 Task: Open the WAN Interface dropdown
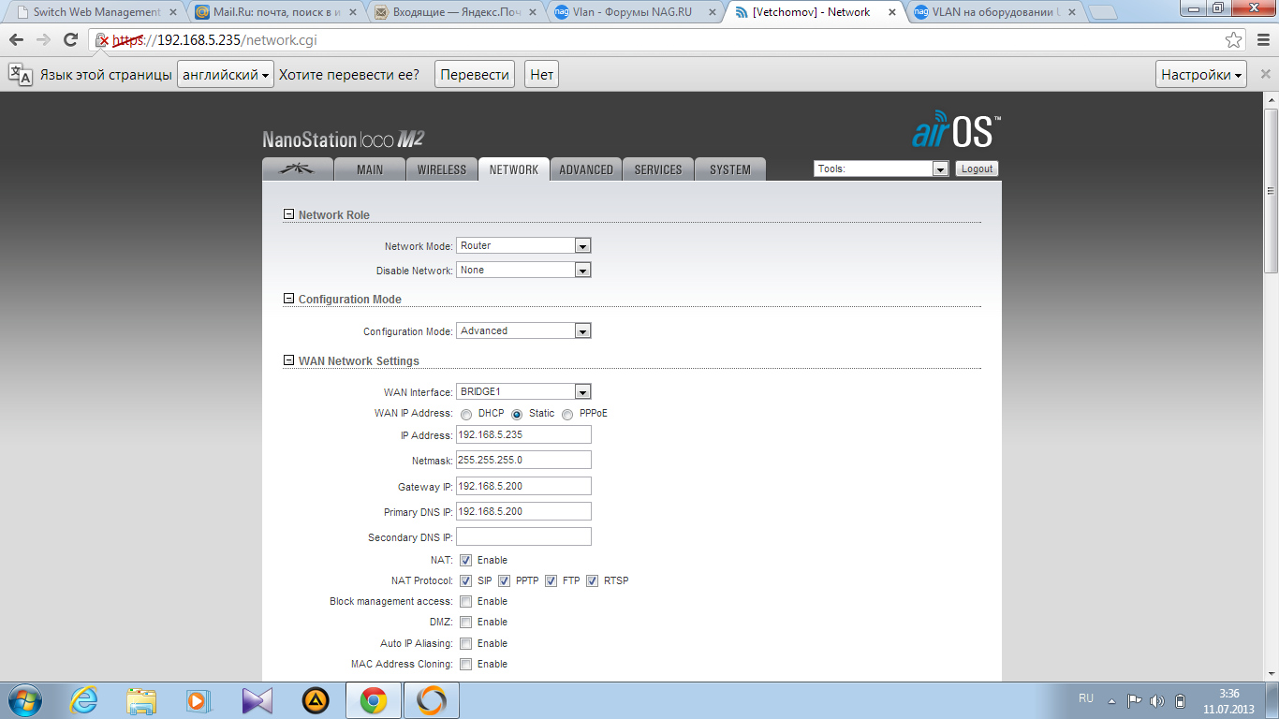523,391
